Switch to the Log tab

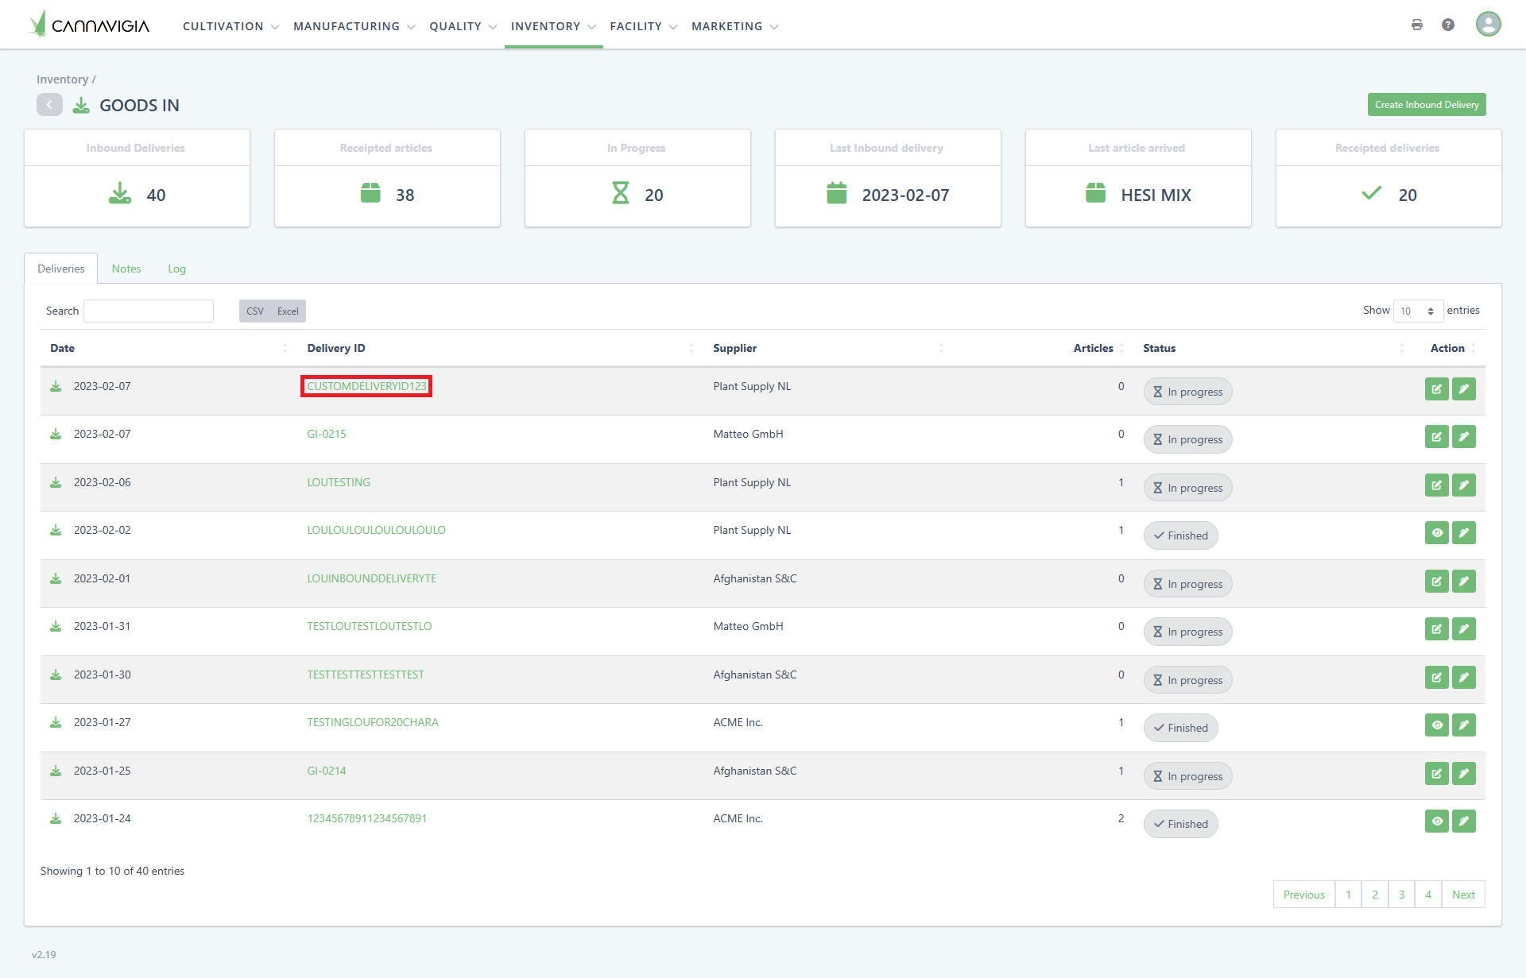(176, 269)
